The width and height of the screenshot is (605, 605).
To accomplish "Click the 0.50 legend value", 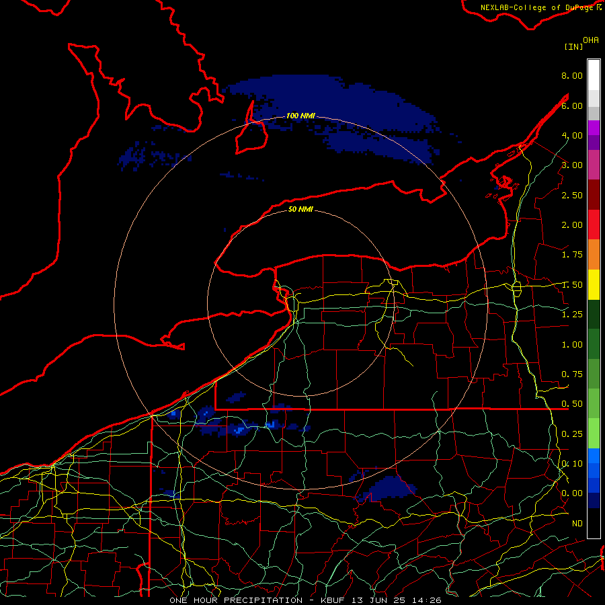I will (x=572, y=404).
